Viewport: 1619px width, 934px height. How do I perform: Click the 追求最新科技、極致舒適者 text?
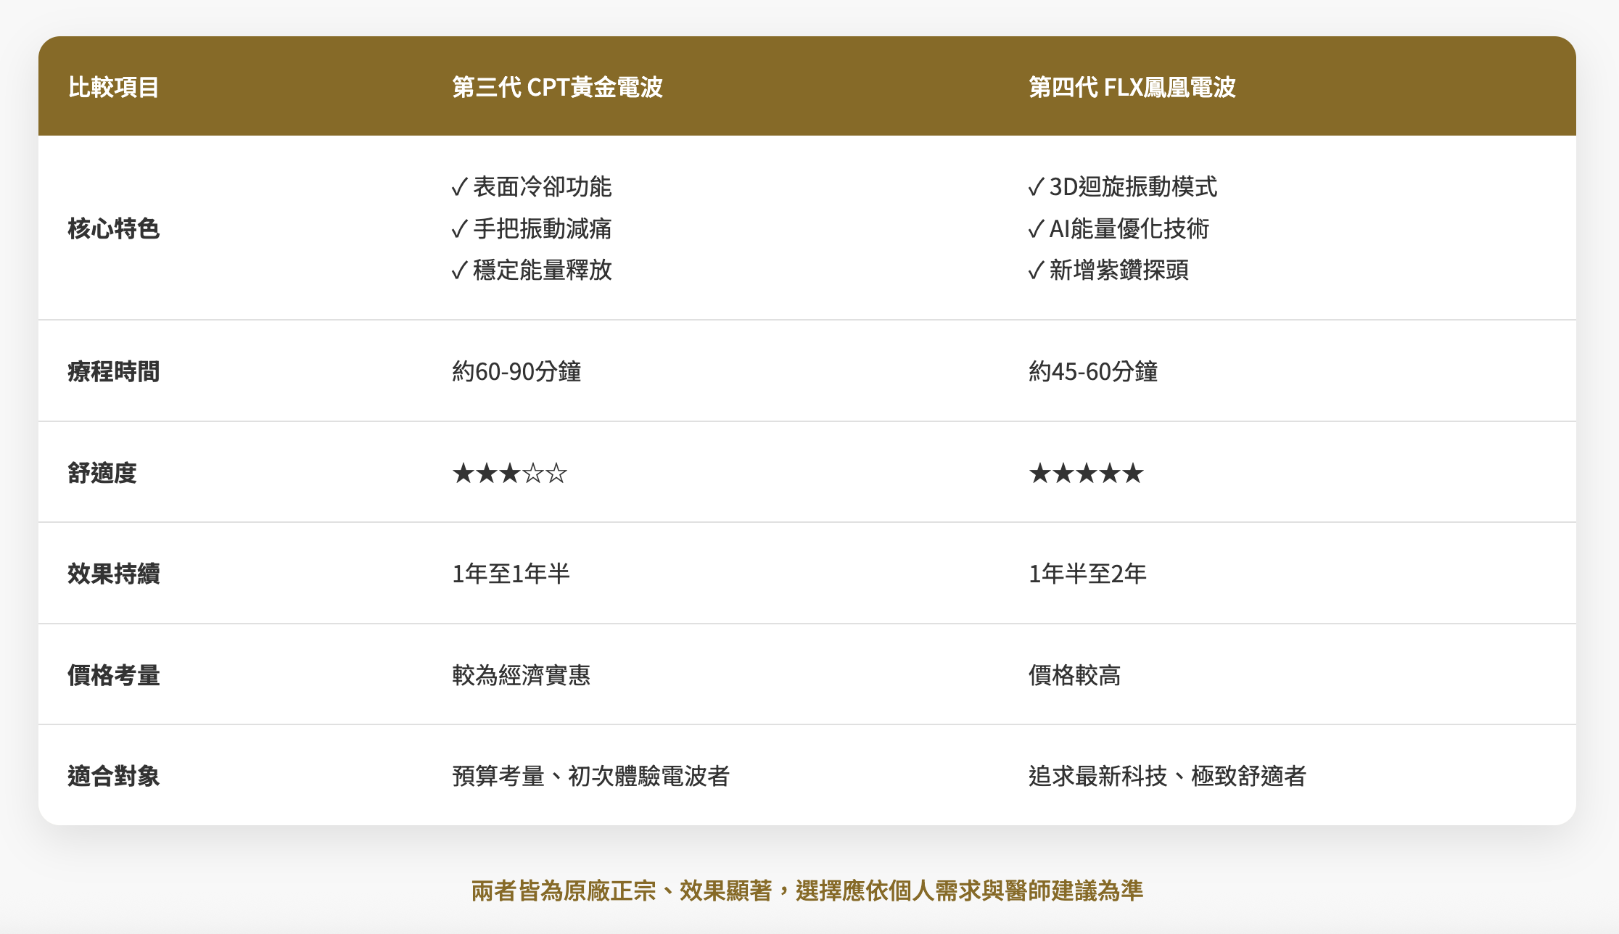coord(1166,776)
